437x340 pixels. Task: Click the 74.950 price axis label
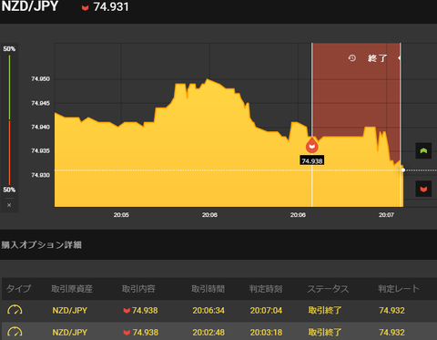40,79
